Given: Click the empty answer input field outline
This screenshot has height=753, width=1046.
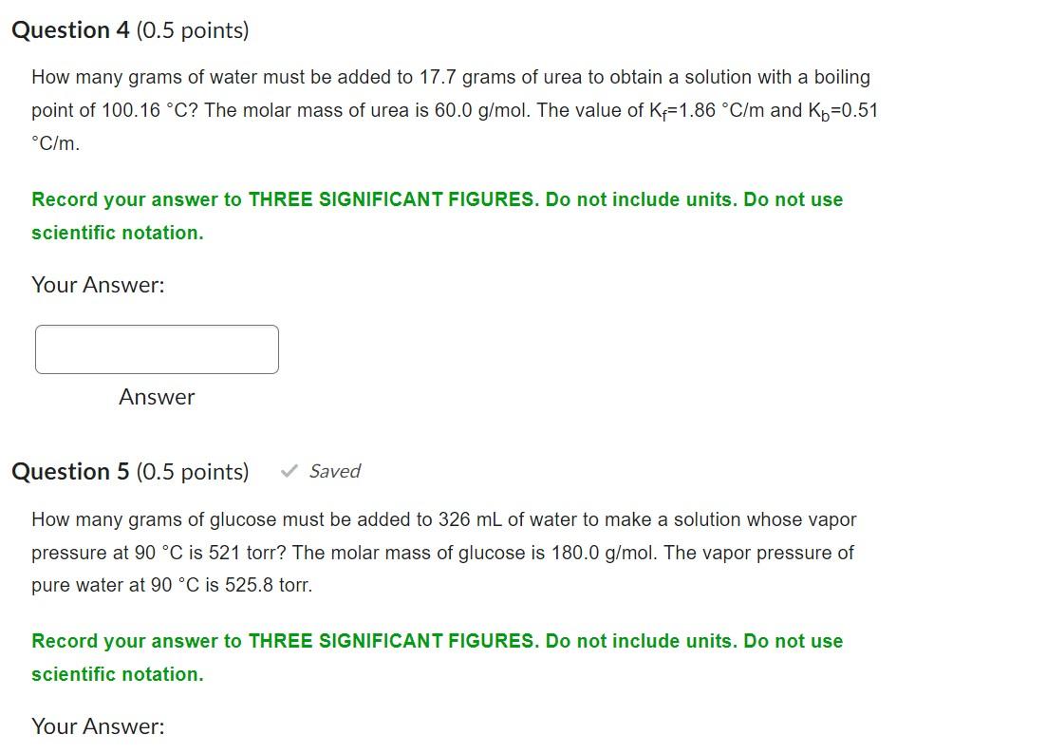Looking at the screenshot, I should tap(157, 349).
